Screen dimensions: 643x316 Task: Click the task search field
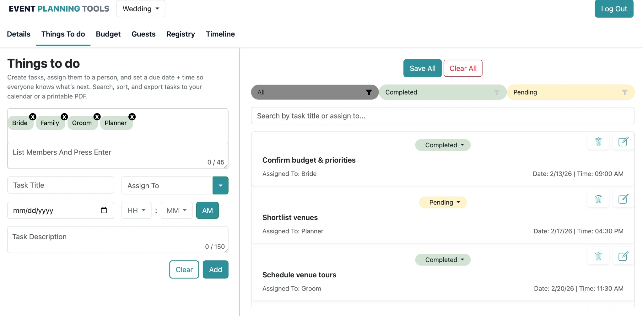click(x=443, y=116)
